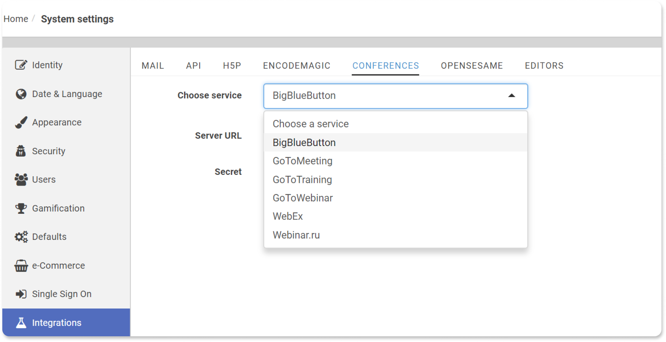Open the Security section

click(66, 151)
